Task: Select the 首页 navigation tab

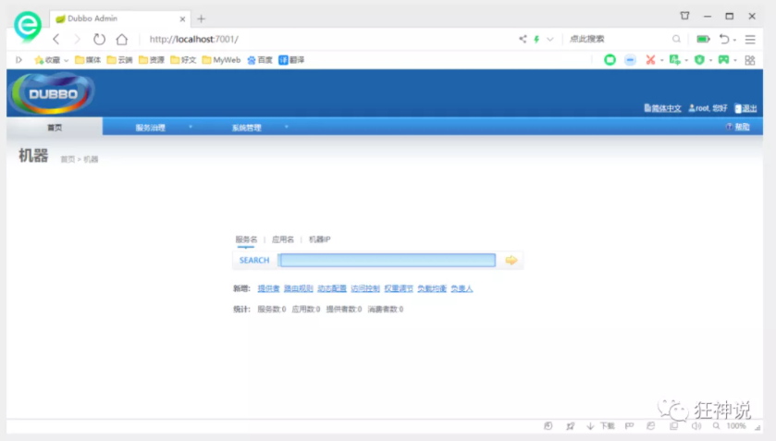Action: 55,128
